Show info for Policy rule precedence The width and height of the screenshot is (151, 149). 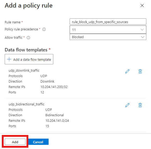44,29
